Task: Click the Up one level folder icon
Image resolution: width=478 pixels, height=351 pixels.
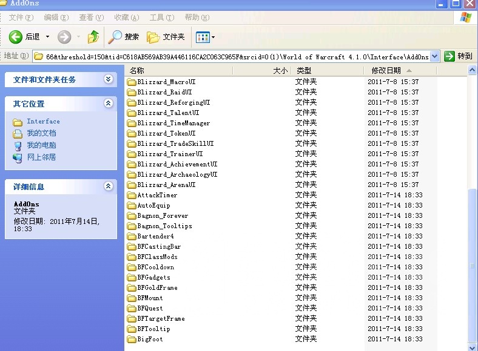Action: point(93,37)
